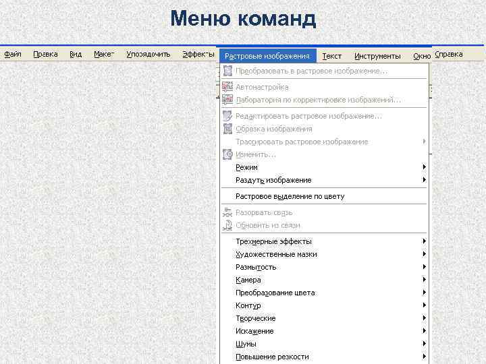Open Повышение резкости submenu entry

pos(324,357)
